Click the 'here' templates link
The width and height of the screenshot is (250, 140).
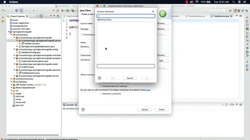click(148, 90)
